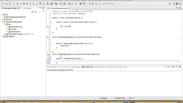Viewport: 183px width, 103px height.
Task: Click the Disconnect debug icon
Action: [27, 4]
